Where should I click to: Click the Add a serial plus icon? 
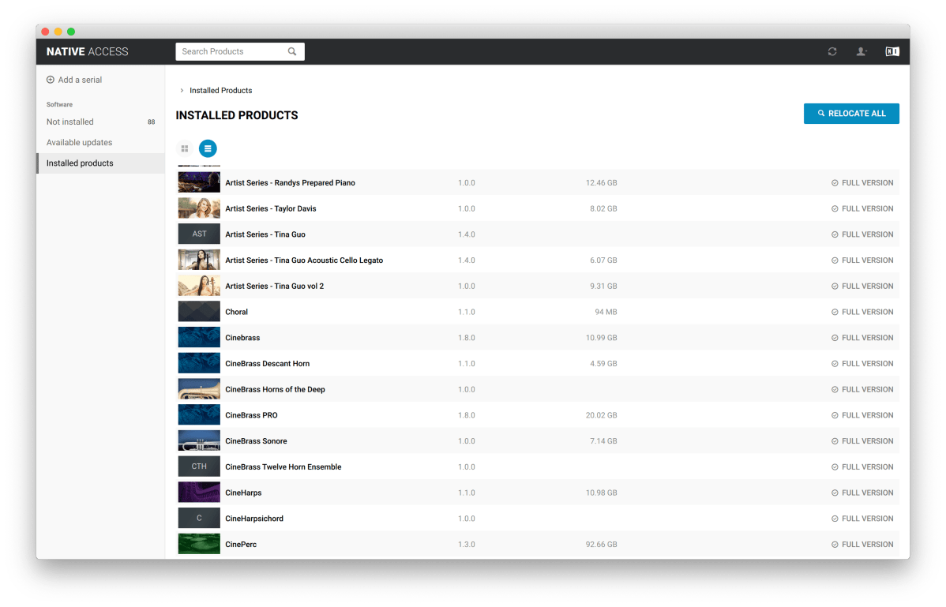[51, 80]
